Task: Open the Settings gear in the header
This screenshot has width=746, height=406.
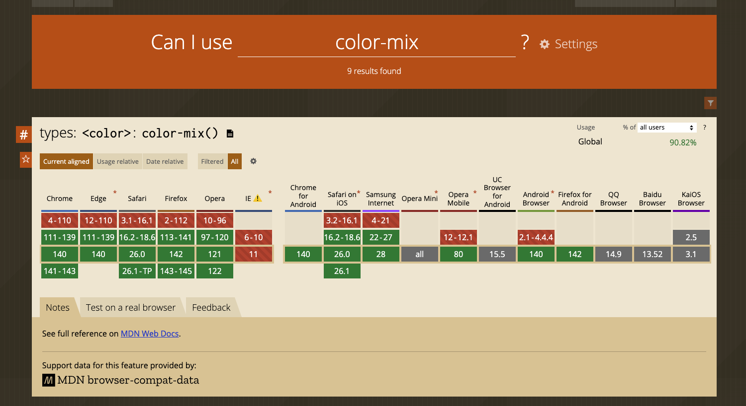Action: click(x=545, y=44)
